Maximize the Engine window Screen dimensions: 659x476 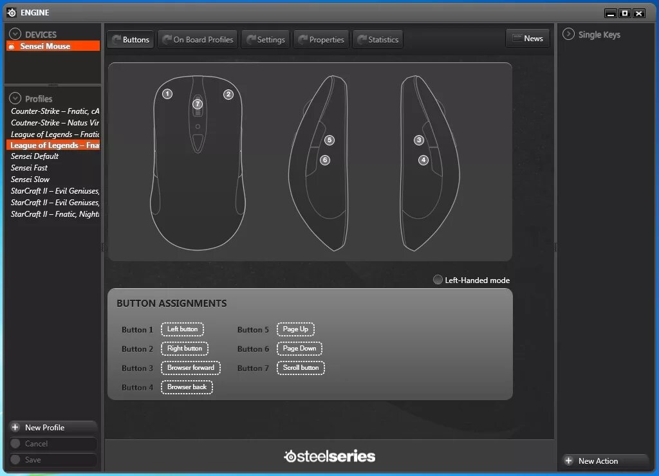click(x=625, y=13)
